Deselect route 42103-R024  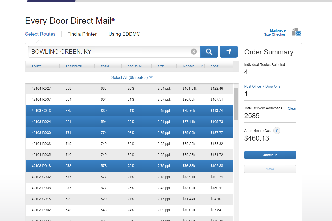[x=129, y=122]
